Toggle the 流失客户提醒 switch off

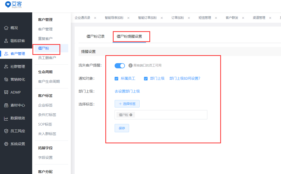pyautogui.click(x=120, y=65)
